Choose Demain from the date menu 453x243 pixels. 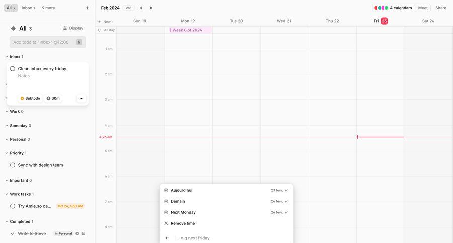coord(226,201)
